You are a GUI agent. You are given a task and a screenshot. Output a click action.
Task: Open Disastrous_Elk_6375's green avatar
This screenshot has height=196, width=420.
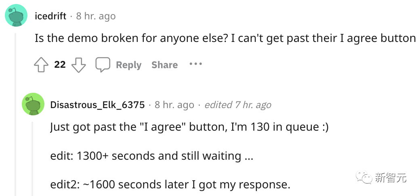point(33,104)
